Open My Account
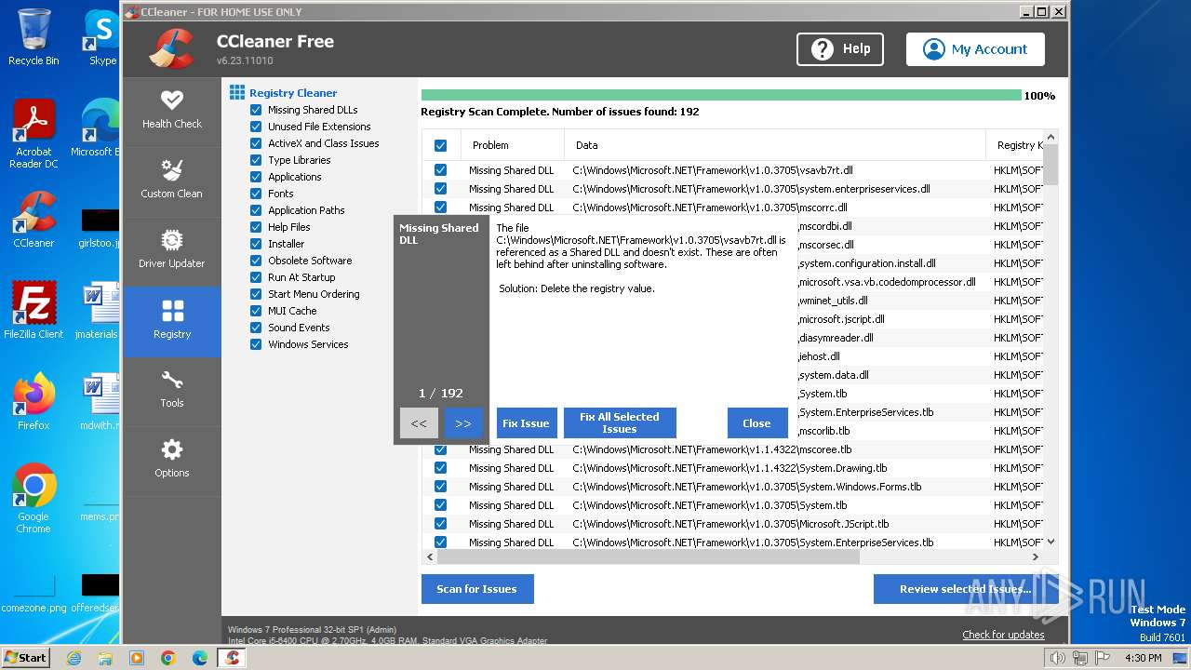Screen dimensions: 1191x670 (975, 49)
